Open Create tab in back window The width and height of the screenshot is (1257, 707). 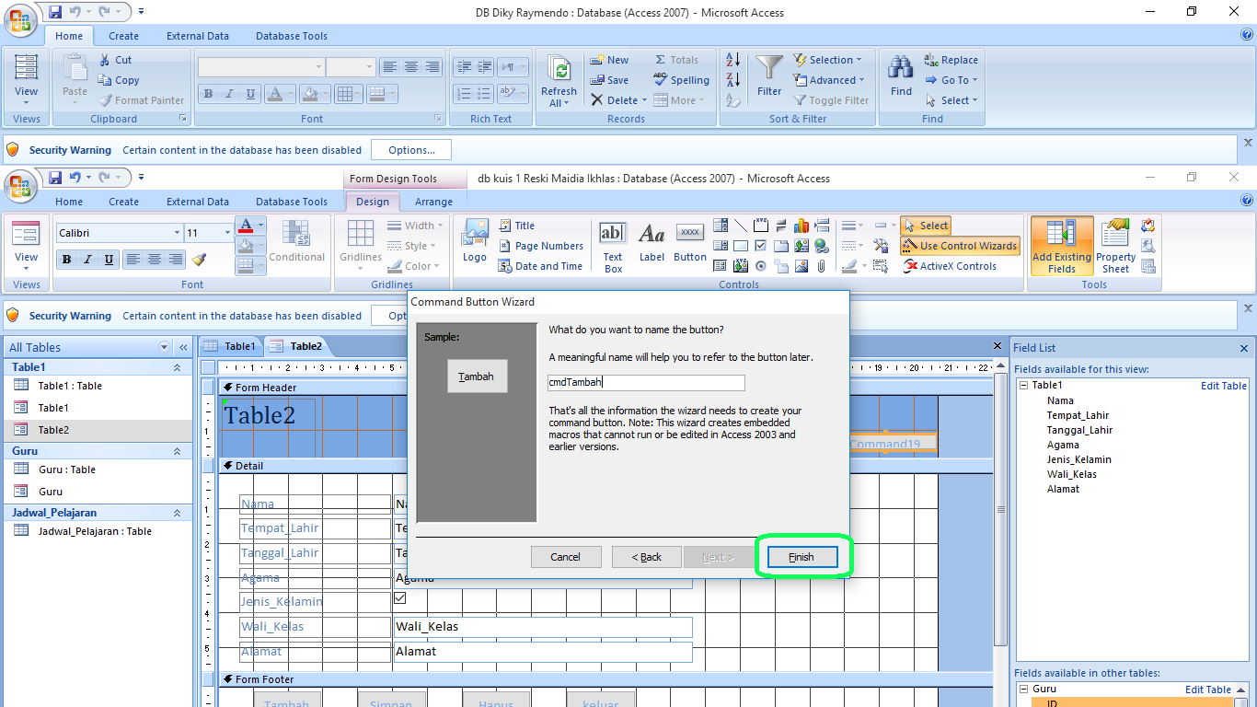point(123,36)
